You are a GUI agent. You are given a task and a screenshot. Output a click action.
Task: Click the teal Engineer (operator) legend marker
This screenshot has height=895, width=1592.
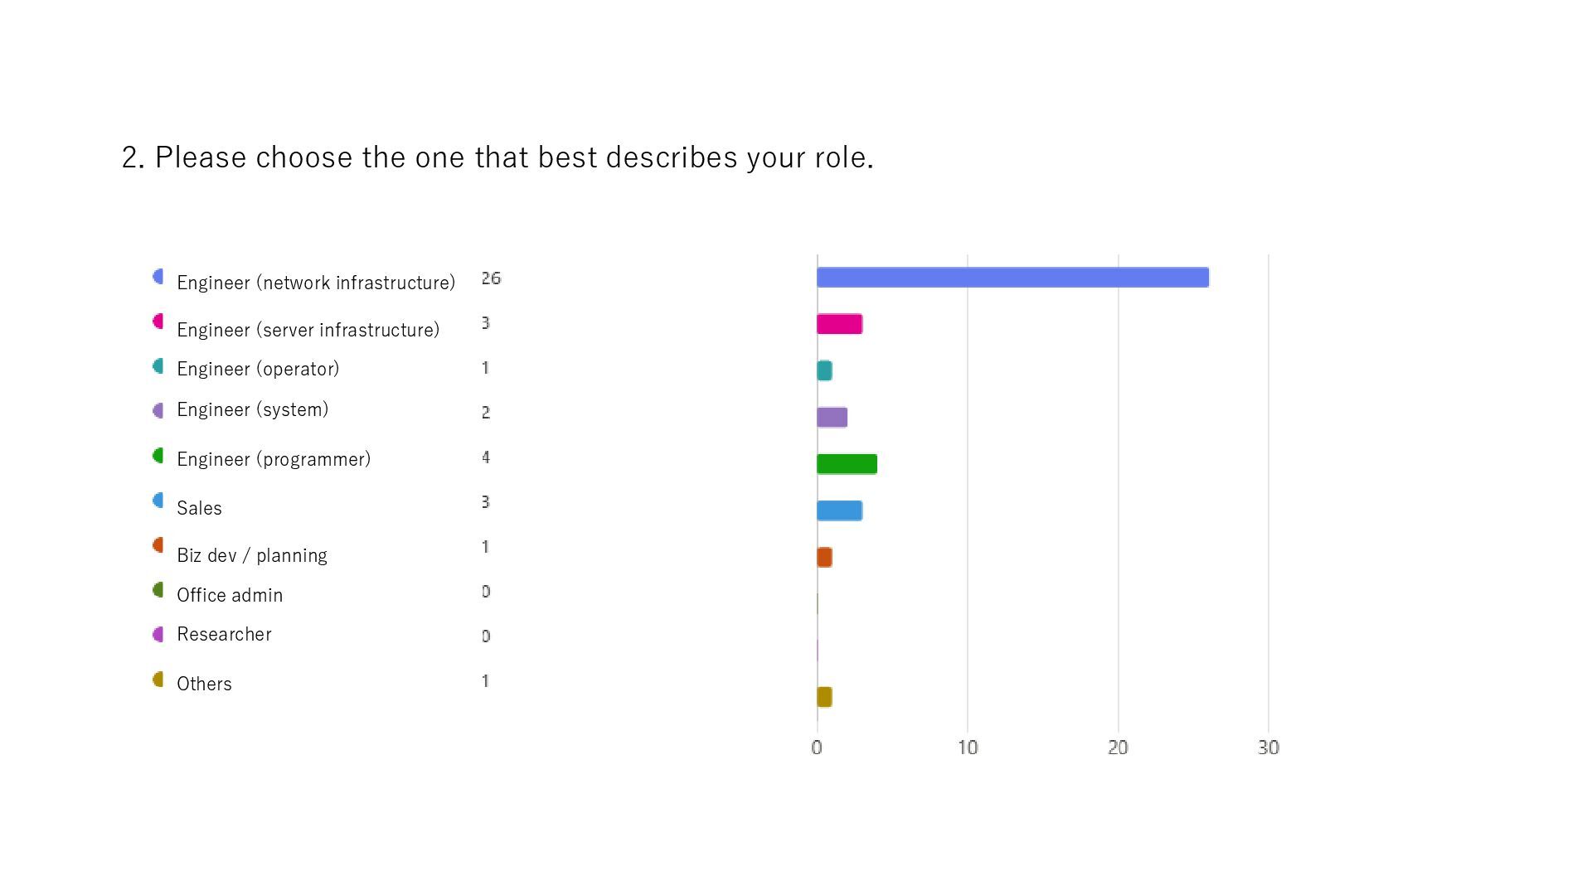click(158, 366)
